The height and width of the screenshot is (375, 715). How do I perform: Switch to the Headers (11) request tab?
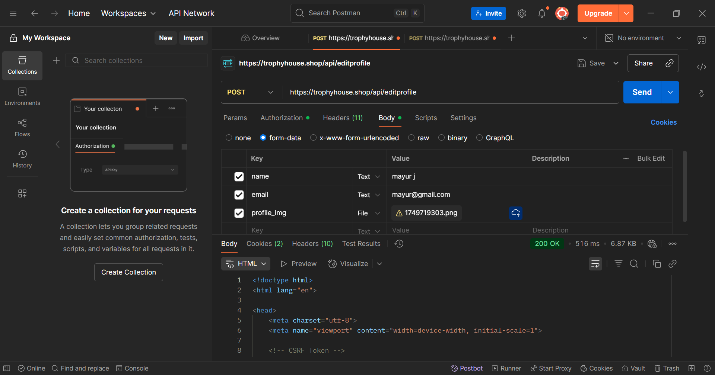(343, 118)
